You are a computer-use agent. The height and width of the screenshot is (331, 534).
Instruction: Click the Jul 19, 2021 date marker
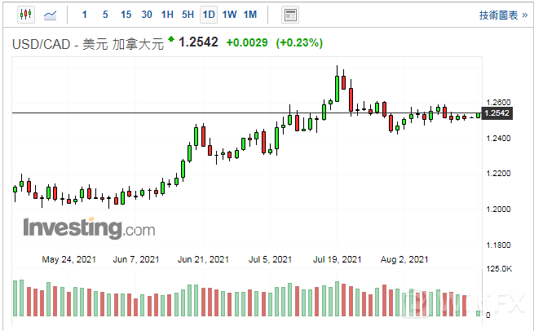tap(338, 260)
